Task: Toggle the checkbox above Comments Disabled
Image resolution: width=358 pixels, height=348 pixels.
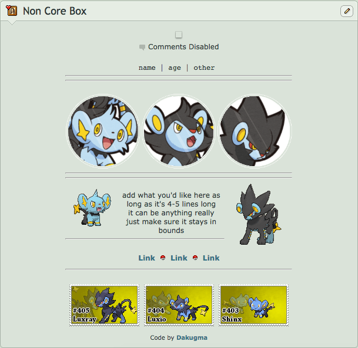Action: click(x=179, y=35)
